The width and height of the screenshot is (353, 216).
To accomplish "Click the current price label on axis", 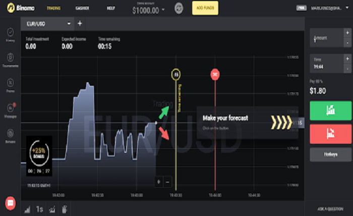I will (299, 123).
